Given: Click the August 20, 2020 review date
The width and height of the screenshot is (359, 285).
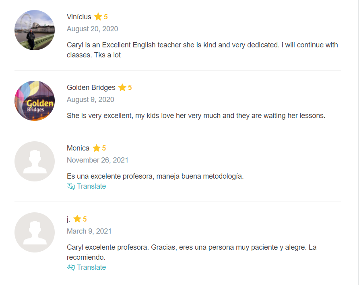Looking at the screenshot, I should point(92,29).
